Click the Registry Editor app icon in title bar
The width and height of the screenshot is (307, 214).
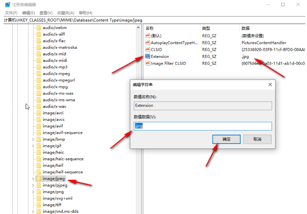[8, 4]
